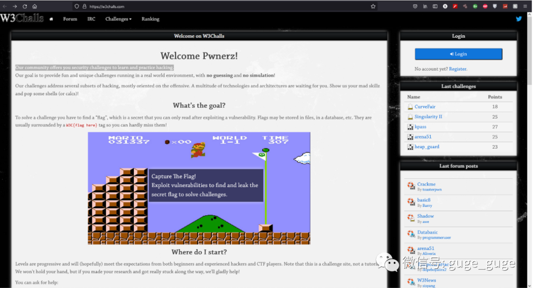Click the avatar next to the Crackme post

click(x=411, y=186)
